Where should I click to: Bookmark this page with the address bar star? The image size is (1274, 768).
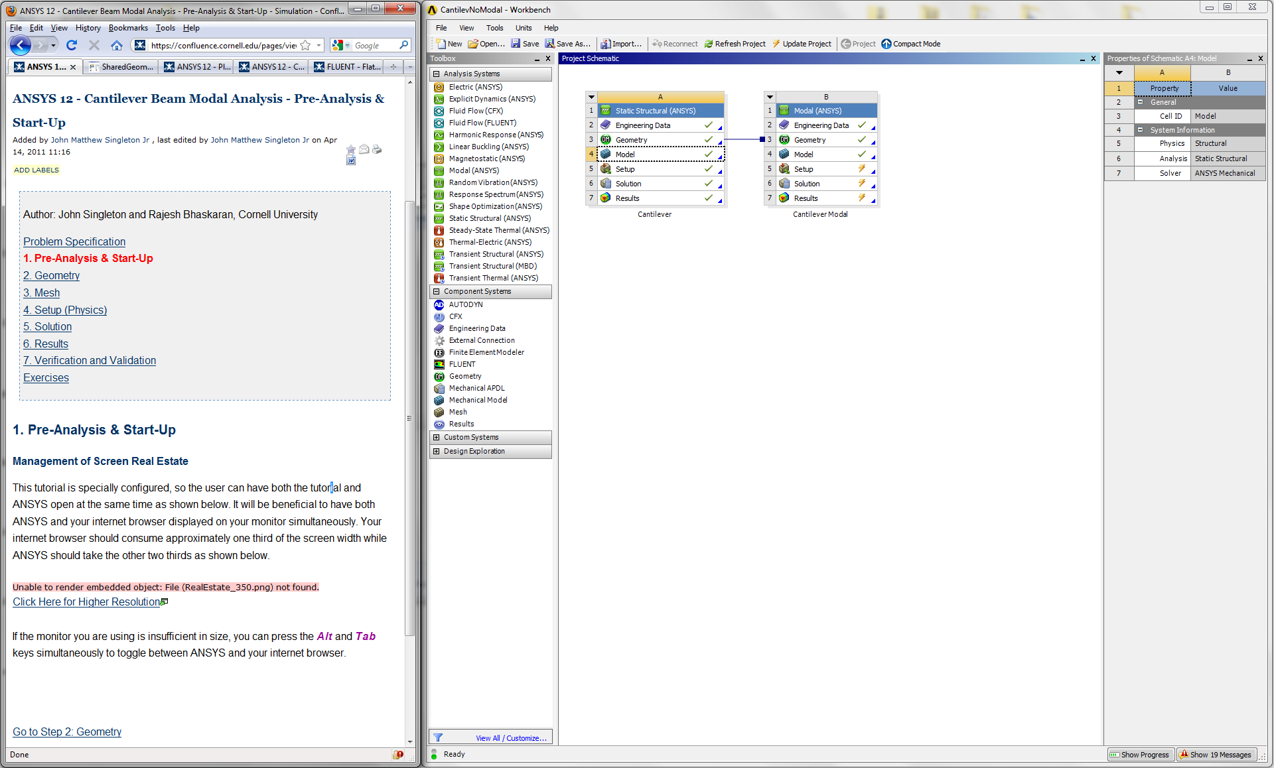pos(305,45)
